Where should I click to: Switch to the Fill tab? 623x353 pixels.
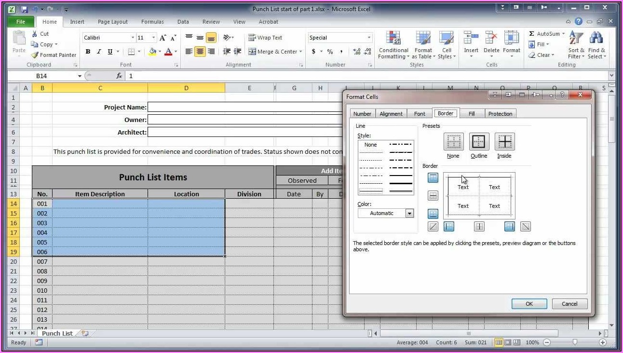click(x=471, y=114)
